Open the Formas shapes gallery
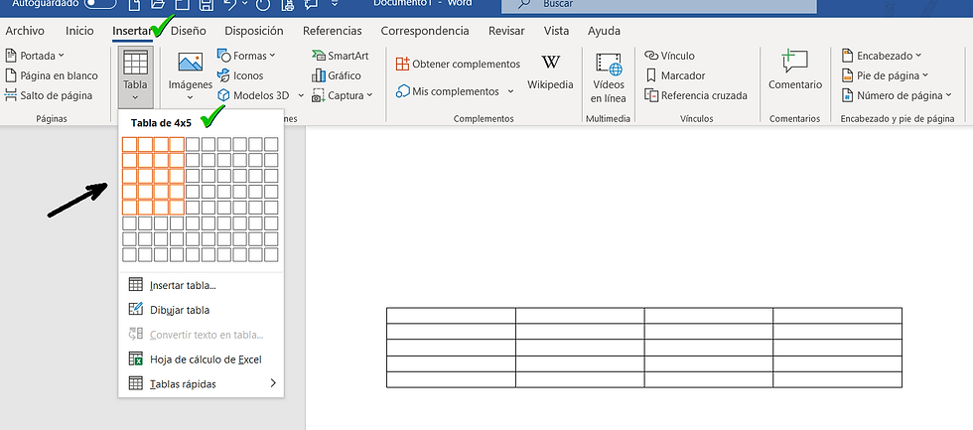This screenshot has width=973, height=430. (x=246, y=56)
